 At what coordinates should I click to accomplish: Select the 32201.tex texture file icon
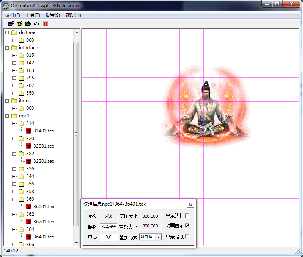[x=28, y=161]
